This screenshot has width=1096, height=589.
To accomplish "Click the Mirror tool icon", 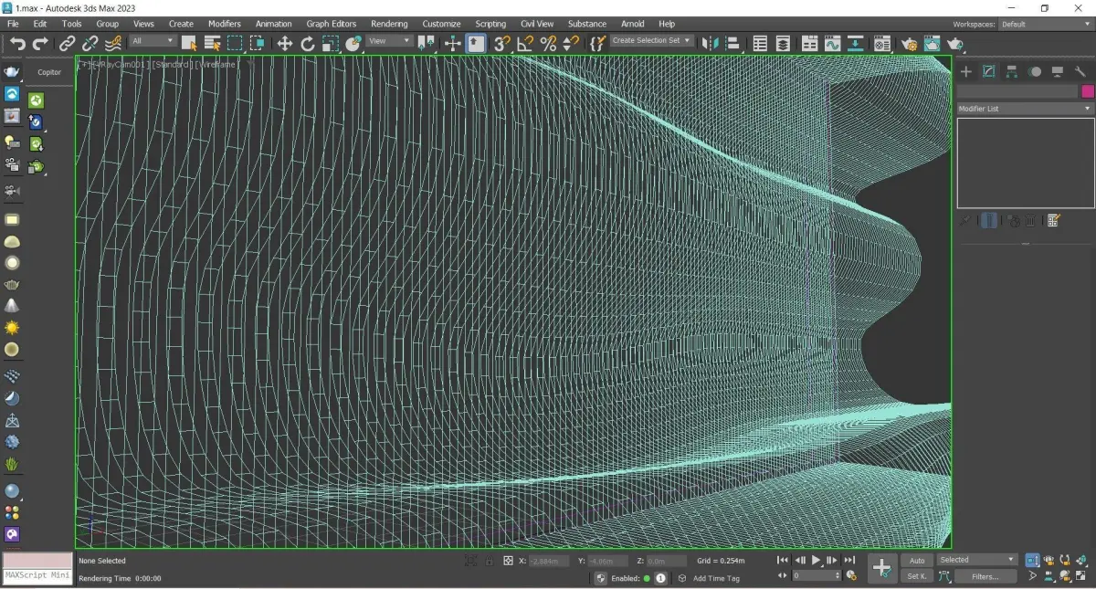I will (710, 43).
